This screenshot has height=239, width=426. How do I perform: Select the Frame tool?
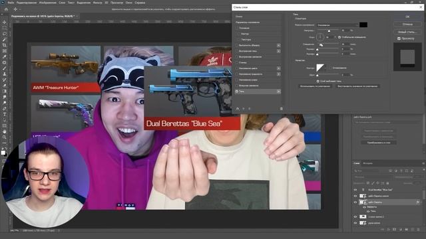(x=5, y=51)
